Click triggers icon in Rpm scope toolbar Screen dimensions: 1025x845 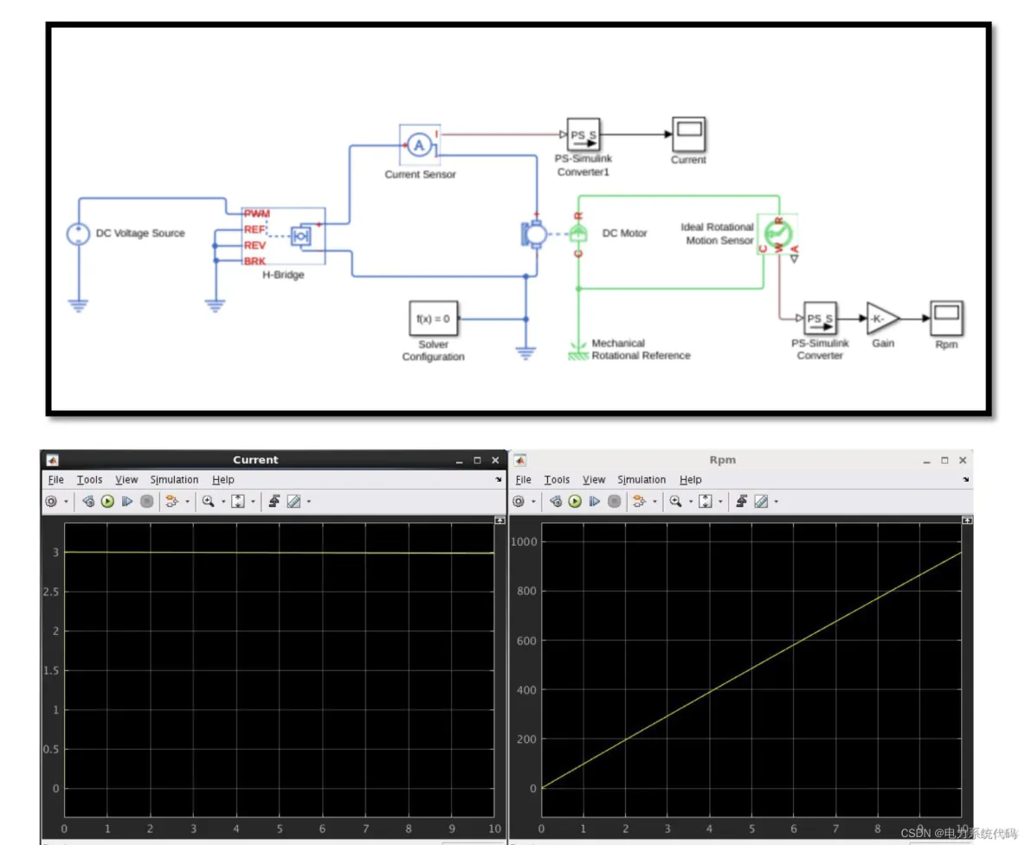[742, 502]
